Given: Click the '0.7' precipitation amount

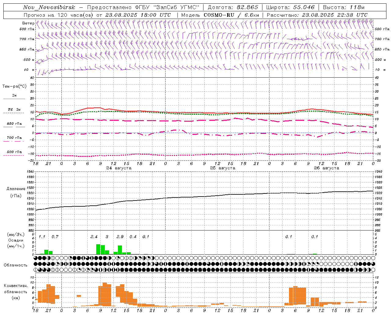Looking at the screenshot, I should [x=55, y=237].
